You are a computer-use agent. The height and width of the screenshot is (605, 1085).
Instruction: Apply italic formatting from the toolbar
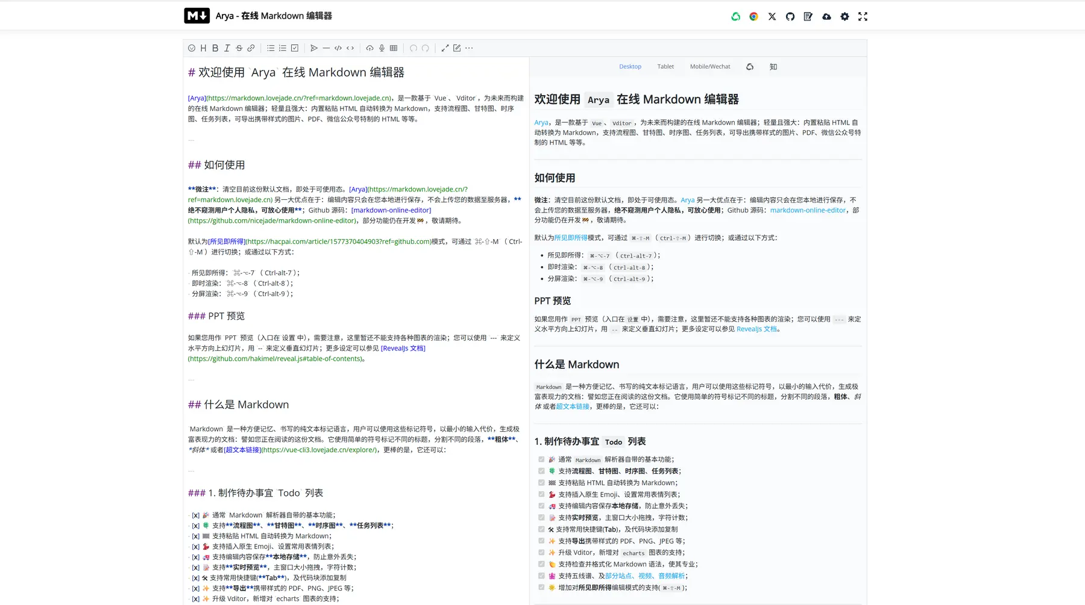(x=227, y=48)
